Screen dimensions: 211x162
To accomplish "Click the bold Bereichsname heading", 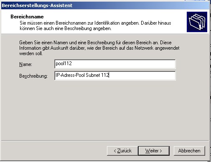I will (27, 17).
